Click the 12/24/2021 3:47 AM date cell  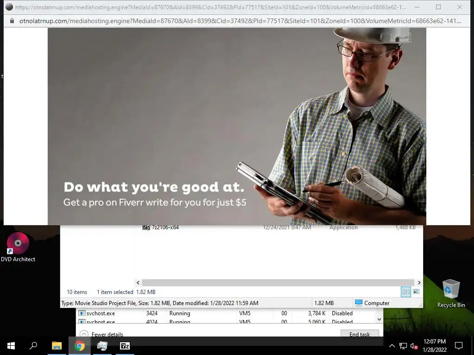287,227
